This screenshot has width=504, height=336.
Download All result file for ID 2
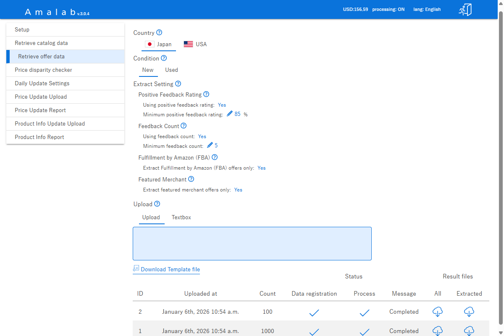pyautogui.click(x=438, y=312)
